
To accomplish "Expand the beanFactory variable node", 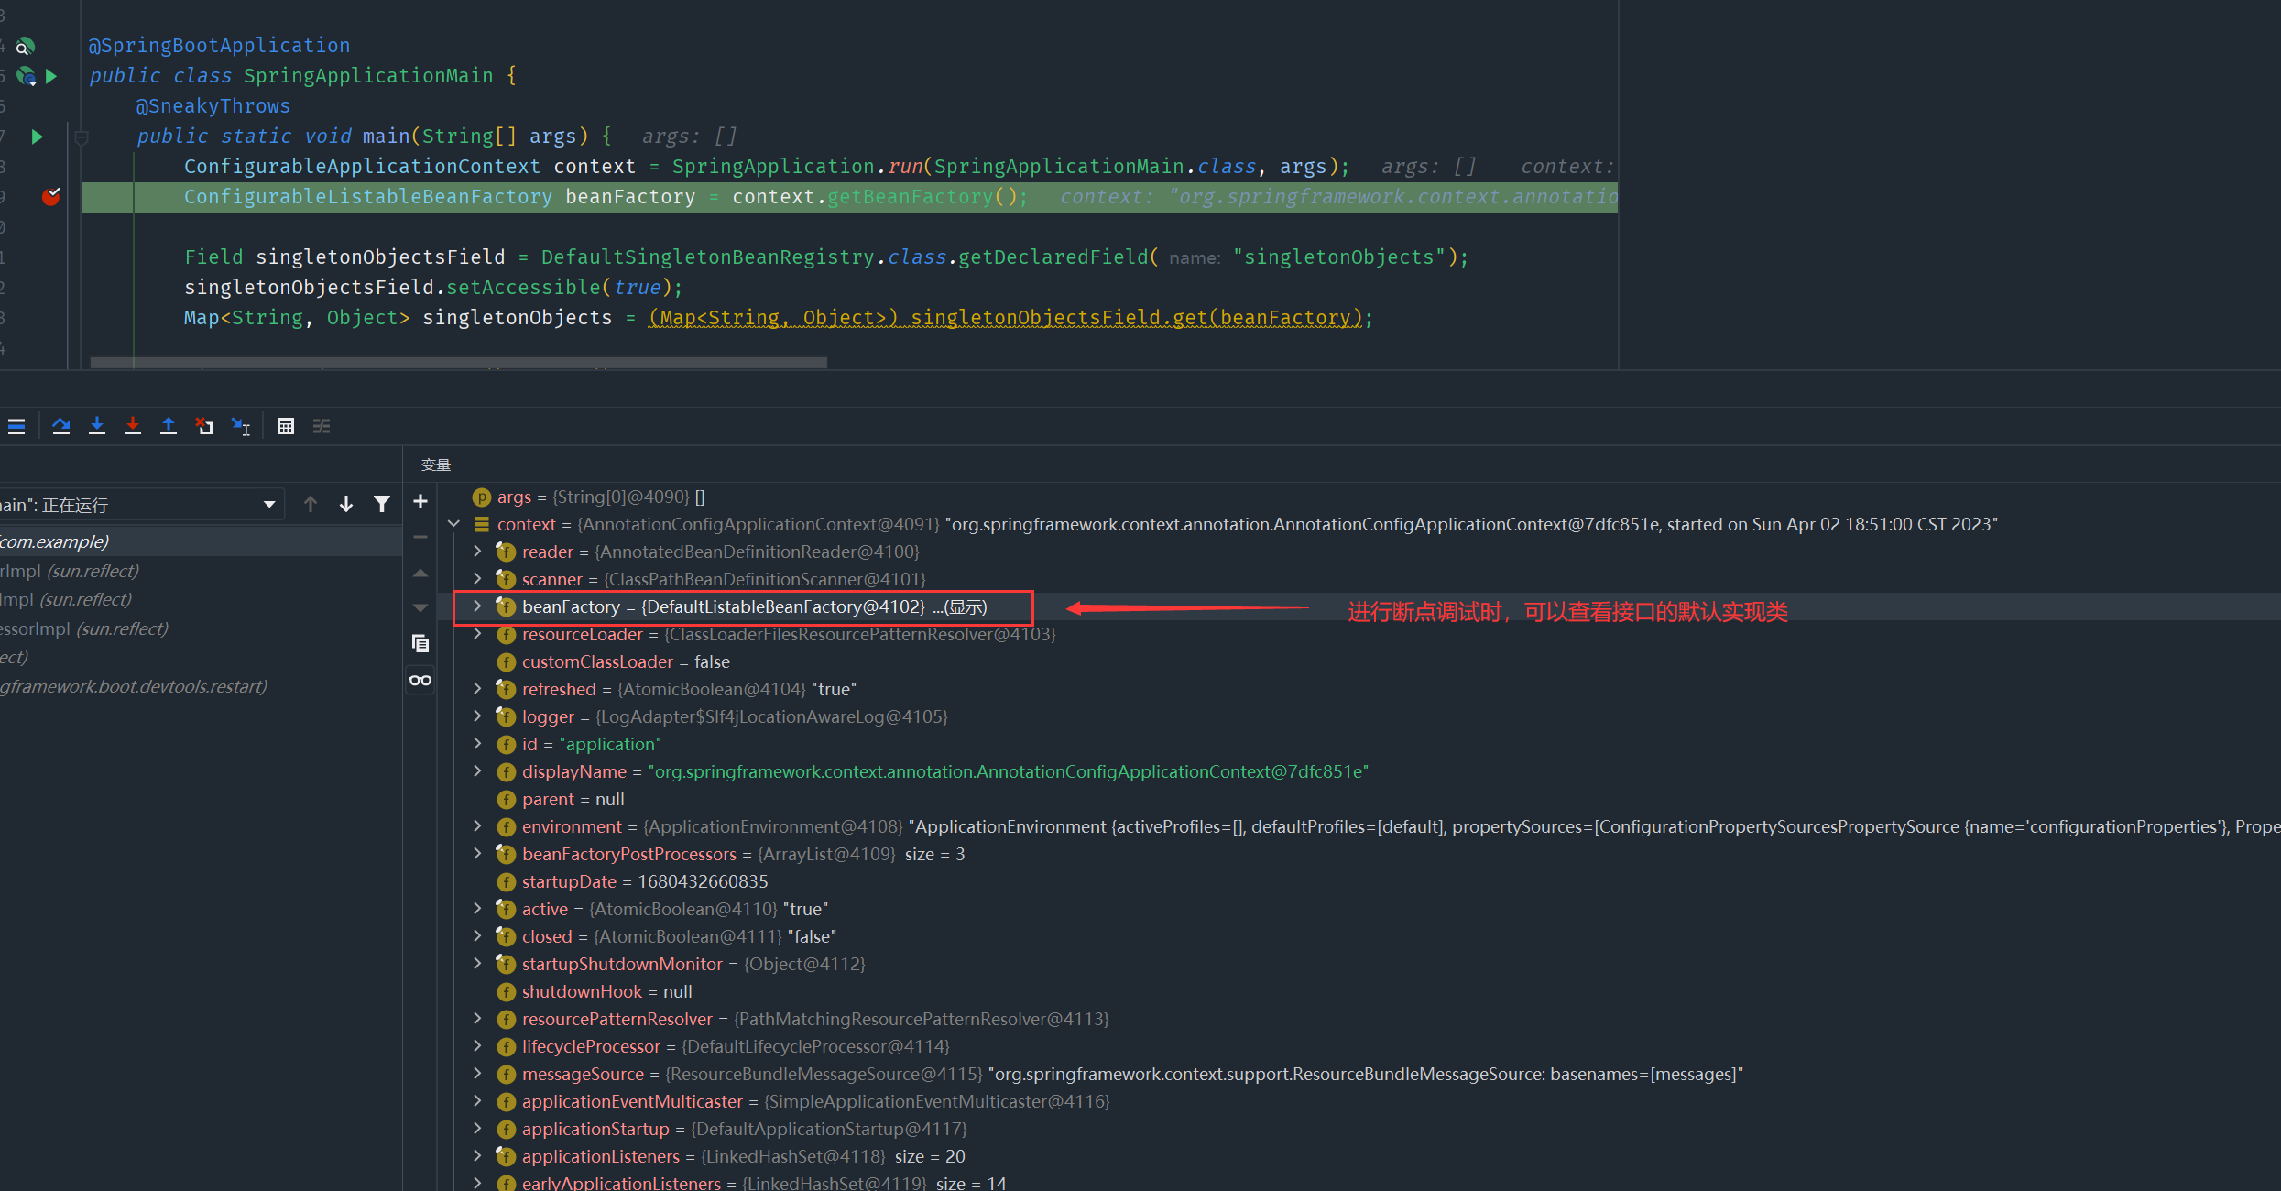I will [x=477, y=606].
